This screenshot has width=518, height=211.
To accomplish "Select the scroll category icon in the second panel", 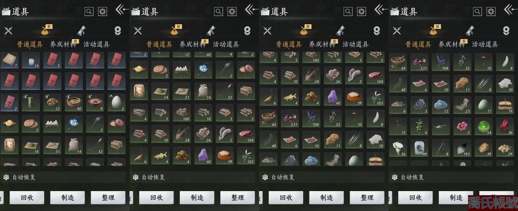I will coord(211,30).
